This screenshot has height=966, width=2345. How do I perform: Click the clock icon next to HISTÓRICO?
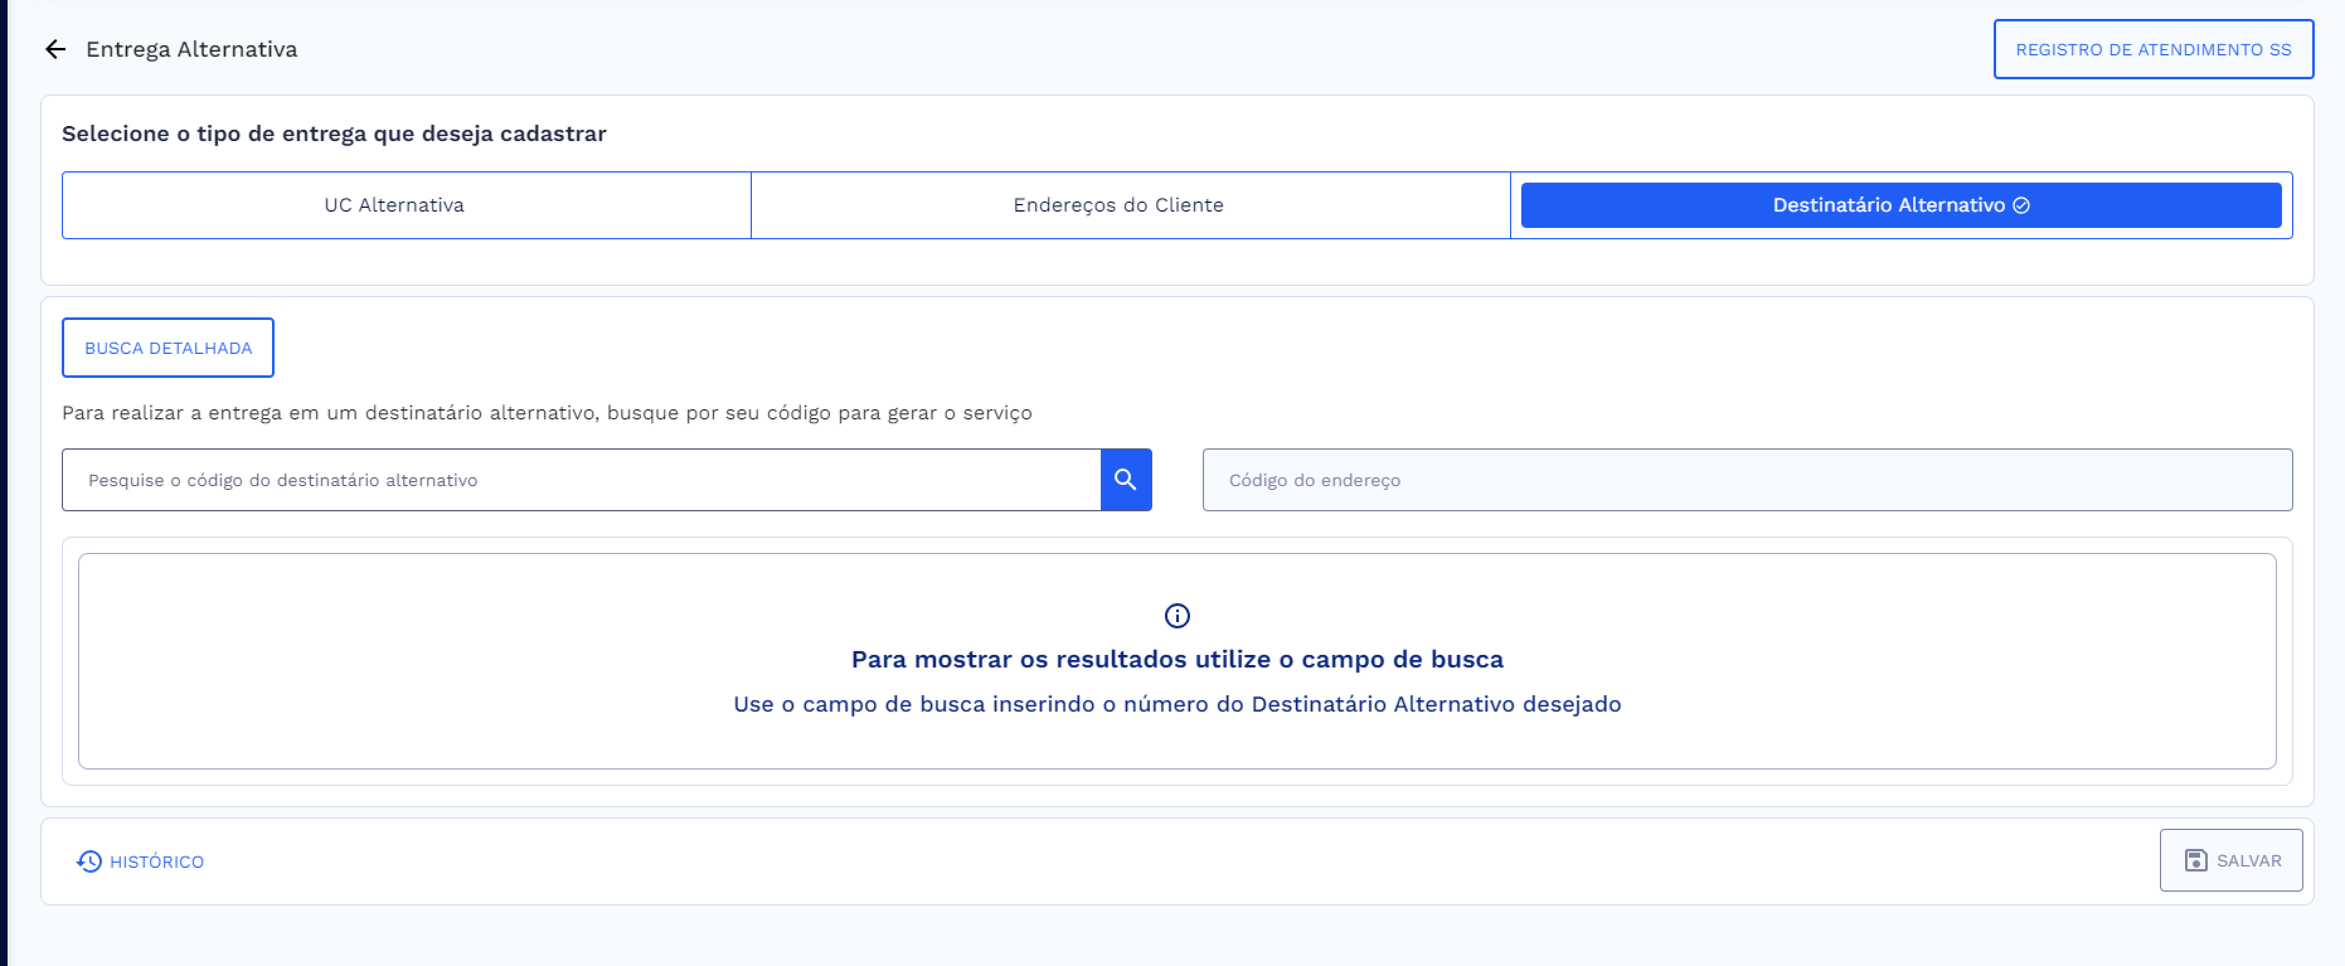coord(88,861)
